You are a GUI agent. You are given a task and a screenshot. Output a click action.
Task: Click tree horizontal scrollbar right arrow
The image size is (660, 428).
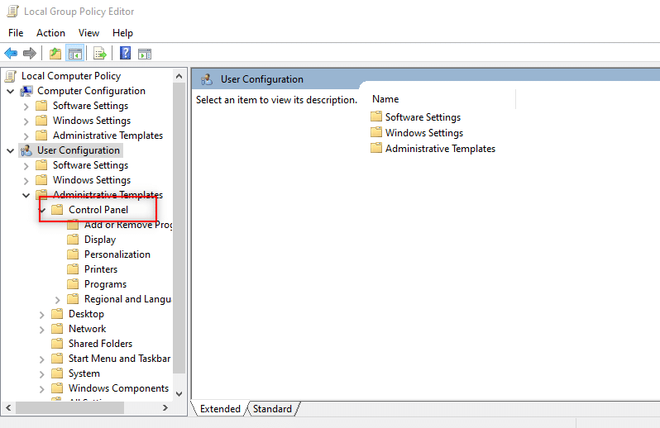tap(165, 408)
